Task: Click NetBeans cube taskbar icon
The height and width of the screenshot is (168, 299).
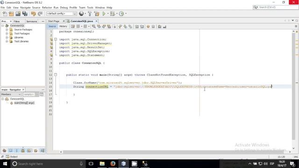Action: 123,164
